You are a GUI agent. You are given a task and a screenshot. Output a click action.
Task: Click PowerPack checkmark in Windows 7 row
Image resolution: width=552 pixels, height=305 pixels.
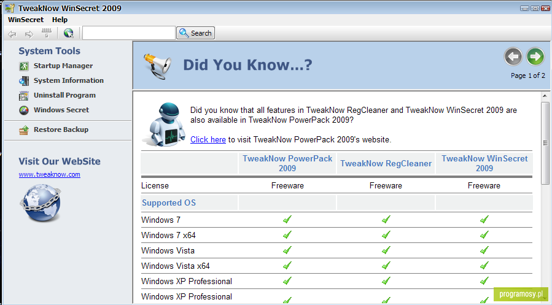tap(287, 220)
